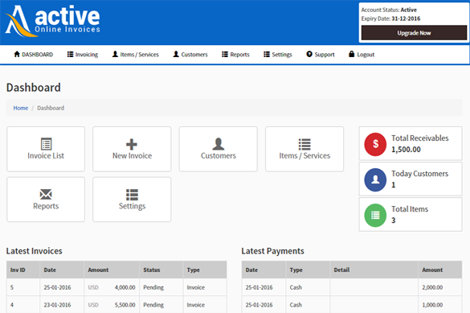
Task: Click the list icon beside Reports menu
Action: pos(225,54)
